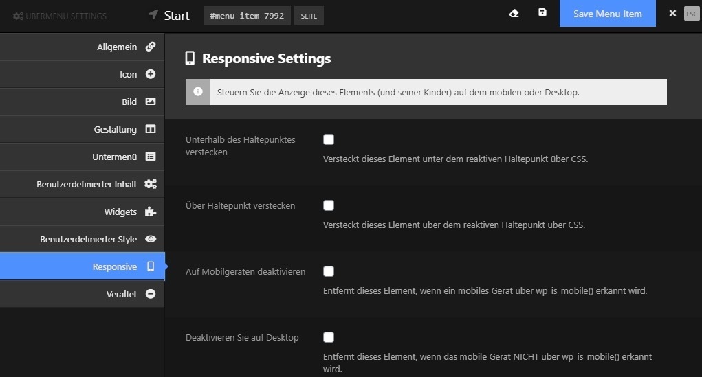702x377 pixels.
Task: Click the ESC key button
Action: coord(692,14)
